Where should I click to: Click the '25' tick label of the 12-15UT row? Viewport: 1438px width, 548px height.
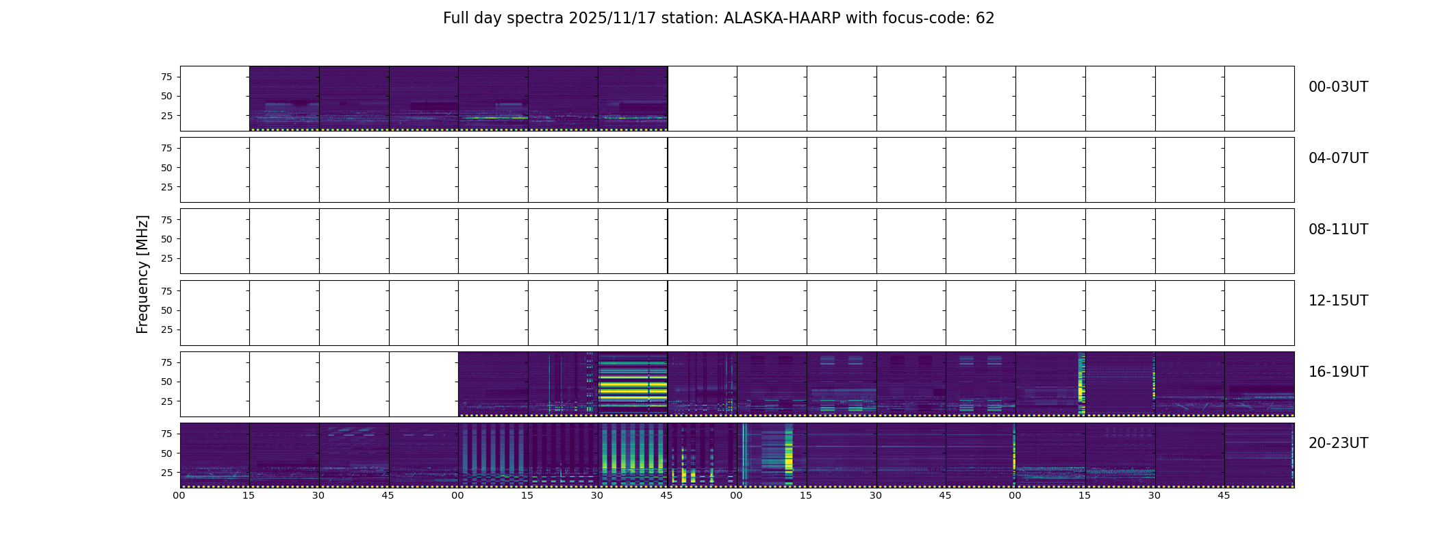pos(166,329)
